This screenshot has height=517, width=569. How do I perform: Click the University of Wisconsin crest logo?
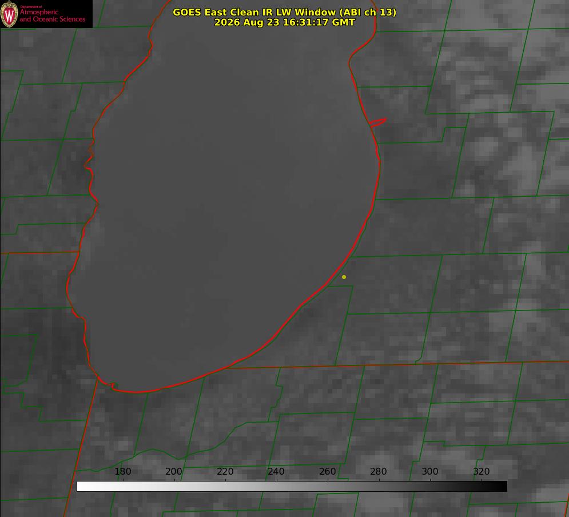(9, 14)
